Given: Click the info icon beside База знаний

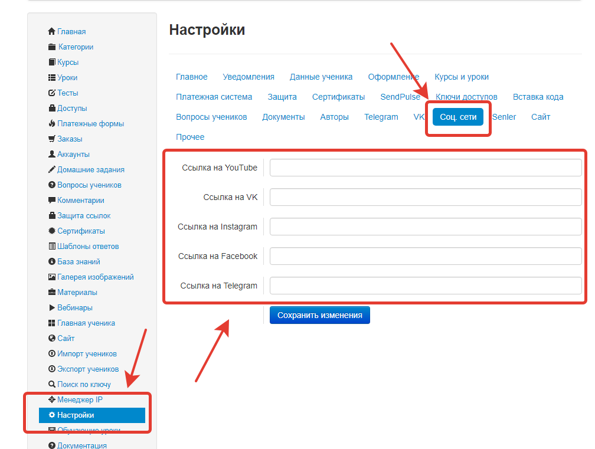Looking at the screenshot, I should pos(52,261).
